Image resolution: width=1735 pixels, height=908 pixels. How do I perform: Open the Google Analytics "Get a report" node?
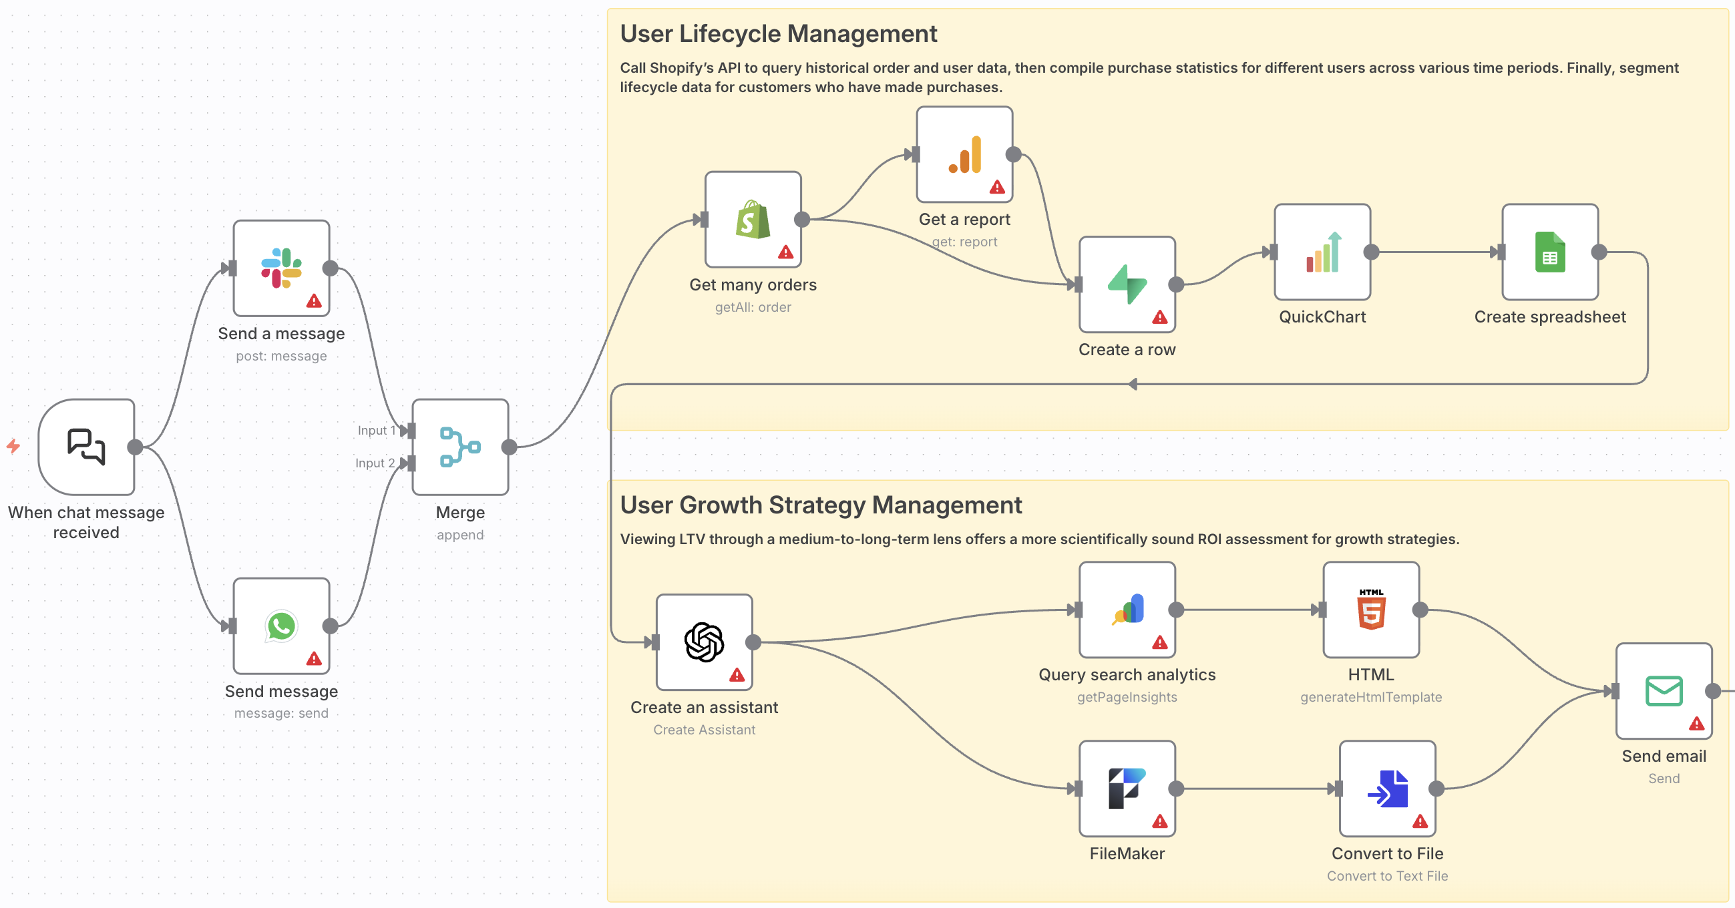pos(963,154)
